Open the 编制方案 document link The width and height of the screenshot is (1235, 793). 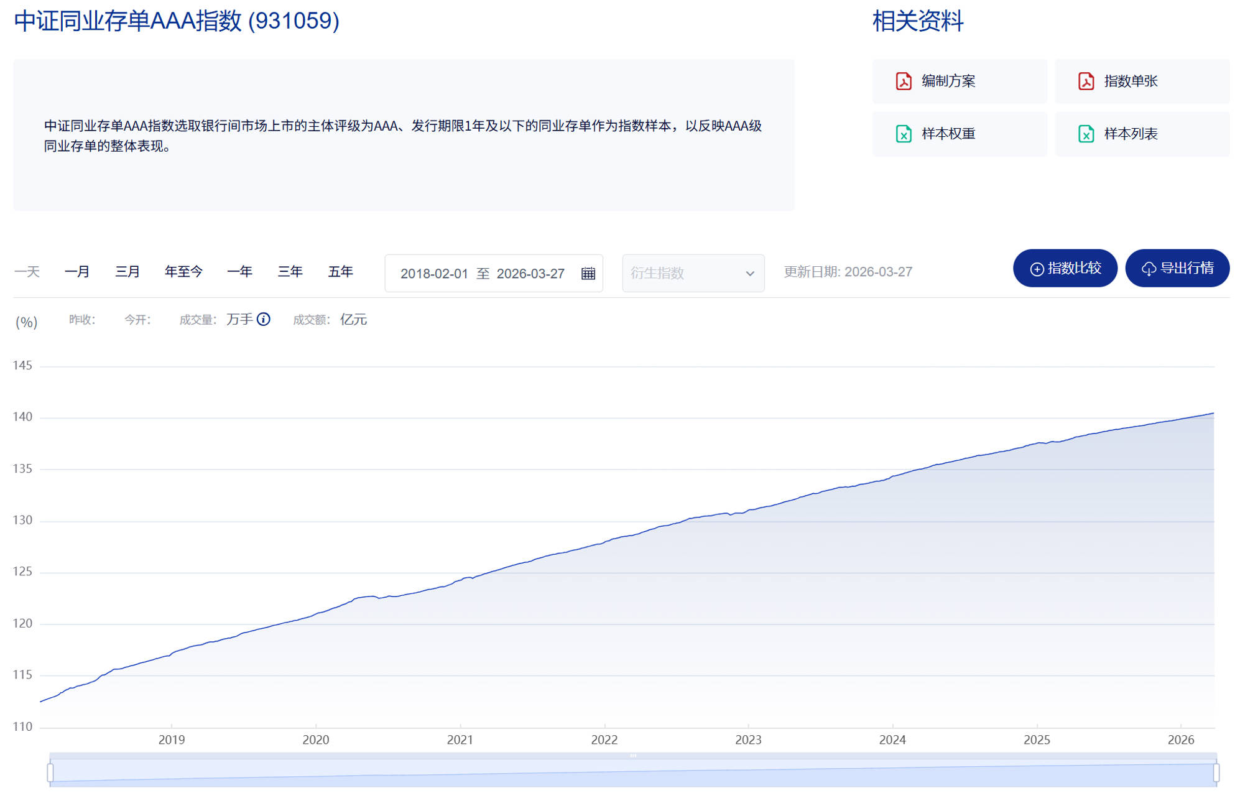pyautogui.click(x=948, y=81)
